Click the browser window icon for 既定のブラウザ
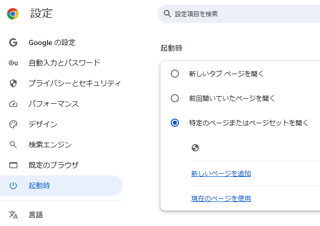 (13, 165)
